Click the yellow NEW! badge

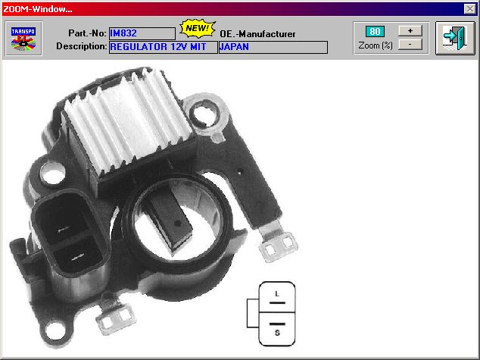coord(198,29)
